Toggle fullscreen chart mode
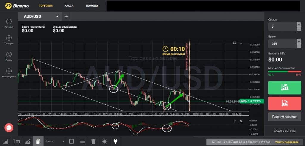The width and height of the screenshot is (305, 146). point(235,43)
